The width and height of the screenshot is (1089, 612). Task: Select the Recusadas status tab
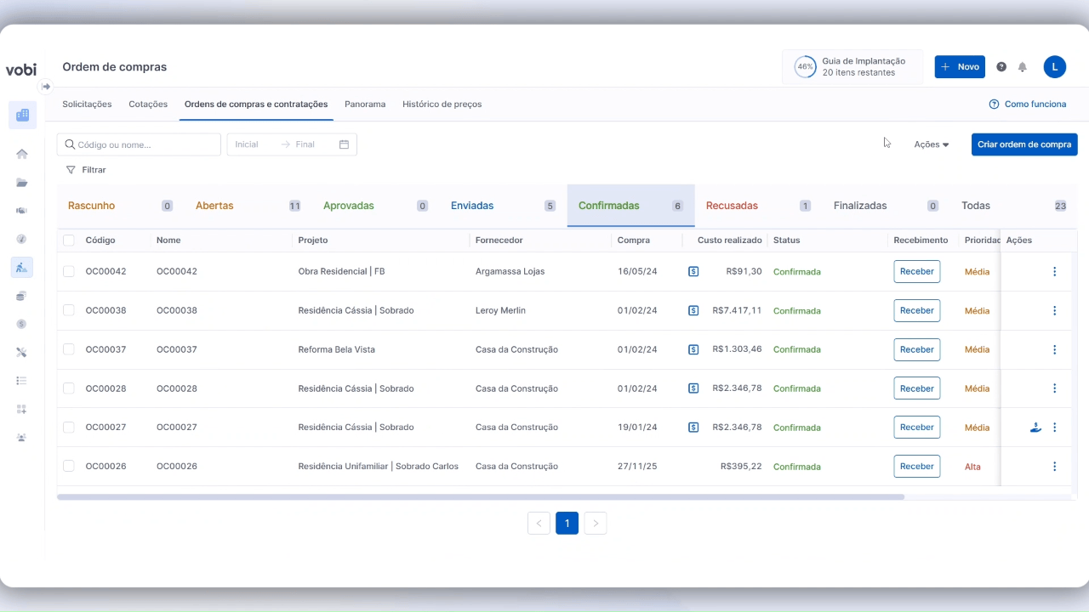732,206
